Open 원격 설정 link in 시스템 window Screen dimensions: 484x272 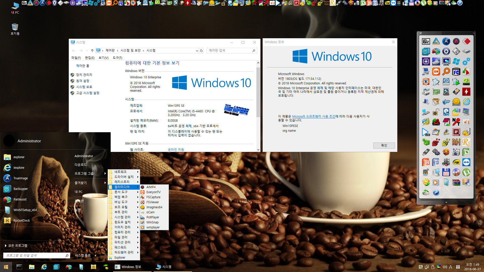click(x=83, y=81)
